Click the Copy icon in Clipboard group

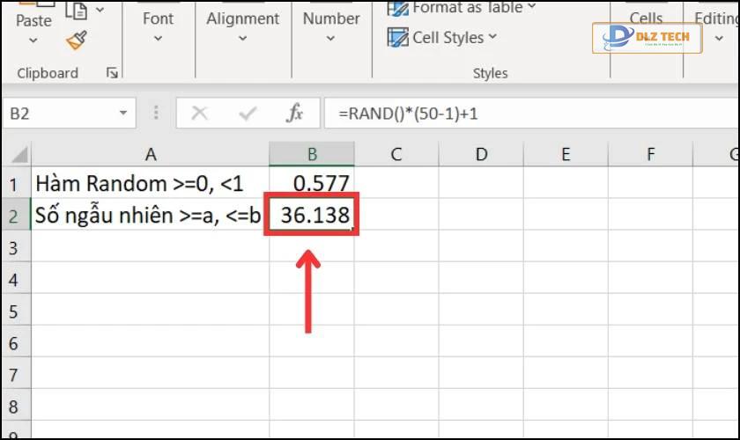pos(77,10)
